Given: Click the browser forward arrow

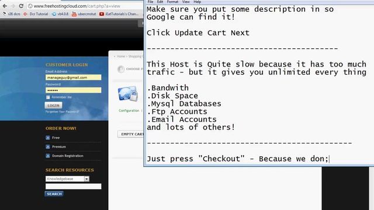Looking at the screenshot, I should [x=13, y=6].
